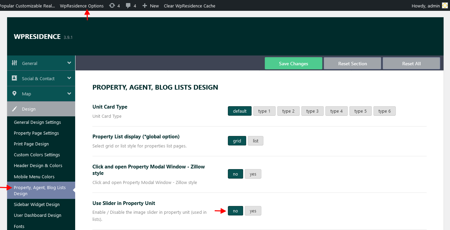The height and width of the screenshot is (230, 450).
Task: Click the site name link in admin bar
Action: (27, 6)
